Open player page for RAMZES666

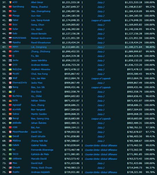click(x=19, y=38)
